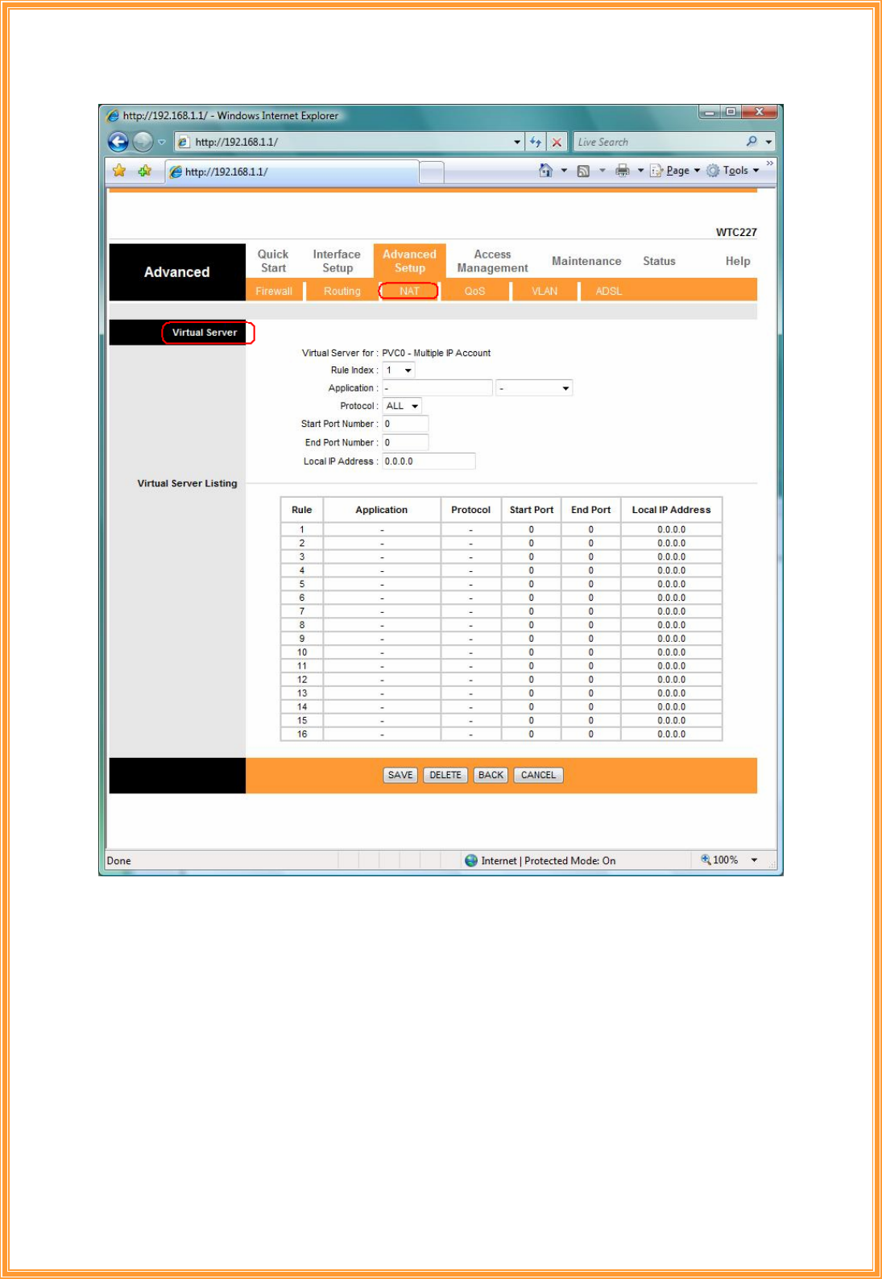Image resolution: width=882 pixels, height=1279 pixels.
Task: Open the Help tab
Action: 738,261
